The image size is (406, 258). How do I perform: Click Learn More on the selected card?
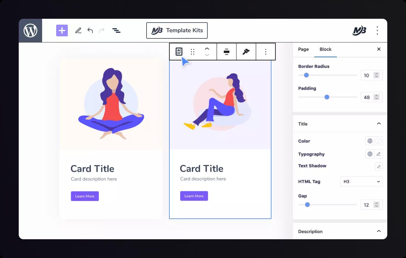coord(194,196)
